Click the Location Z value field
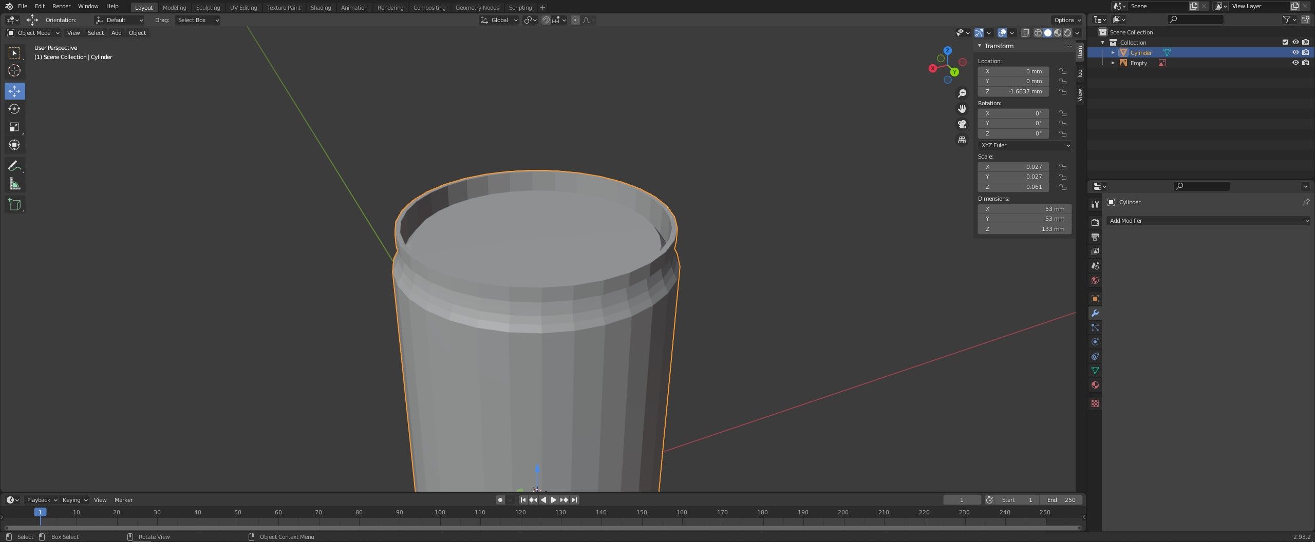Viewport: 1315px width, 542px height. (1013, 91)
